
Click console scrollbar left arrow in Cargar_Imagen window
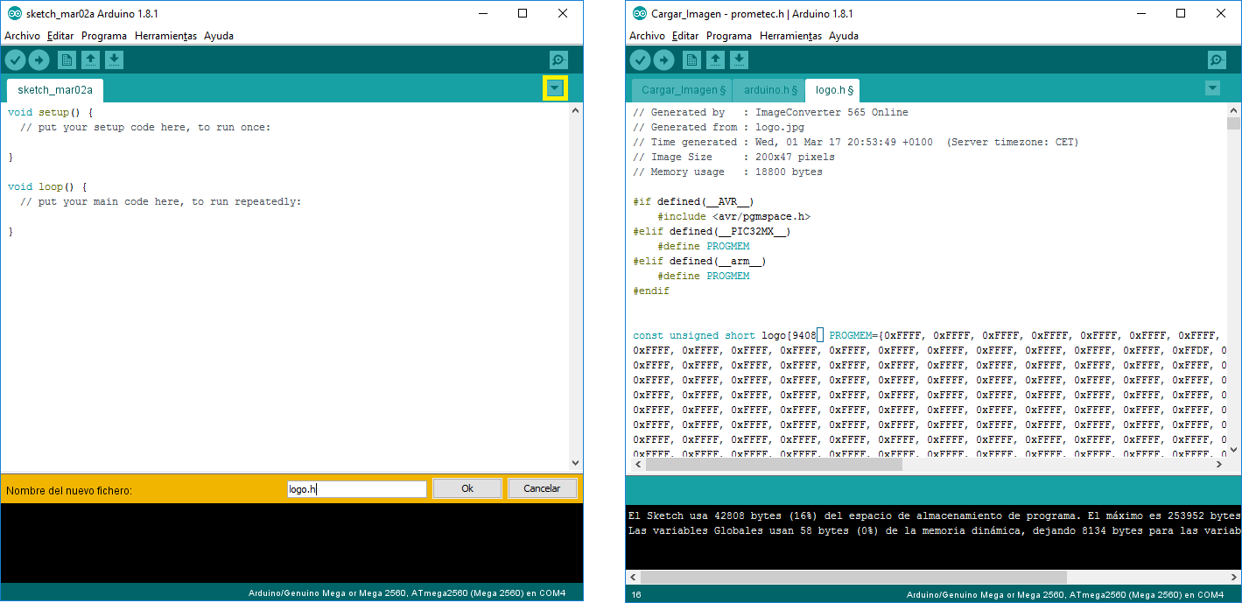point(633,578)
